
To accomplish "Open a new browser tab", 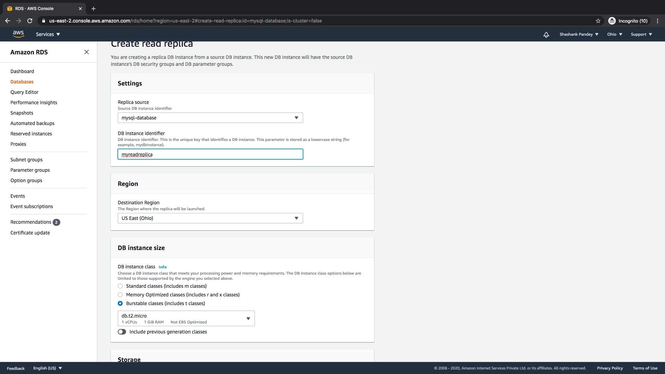I will [94, 9].
